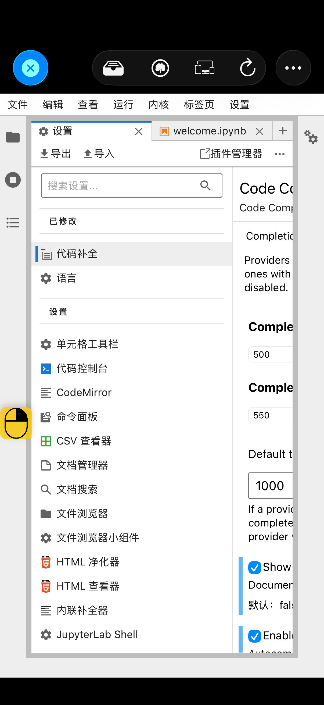Toggle the Enable checkbox
The image size is (324, 705).
254,636
